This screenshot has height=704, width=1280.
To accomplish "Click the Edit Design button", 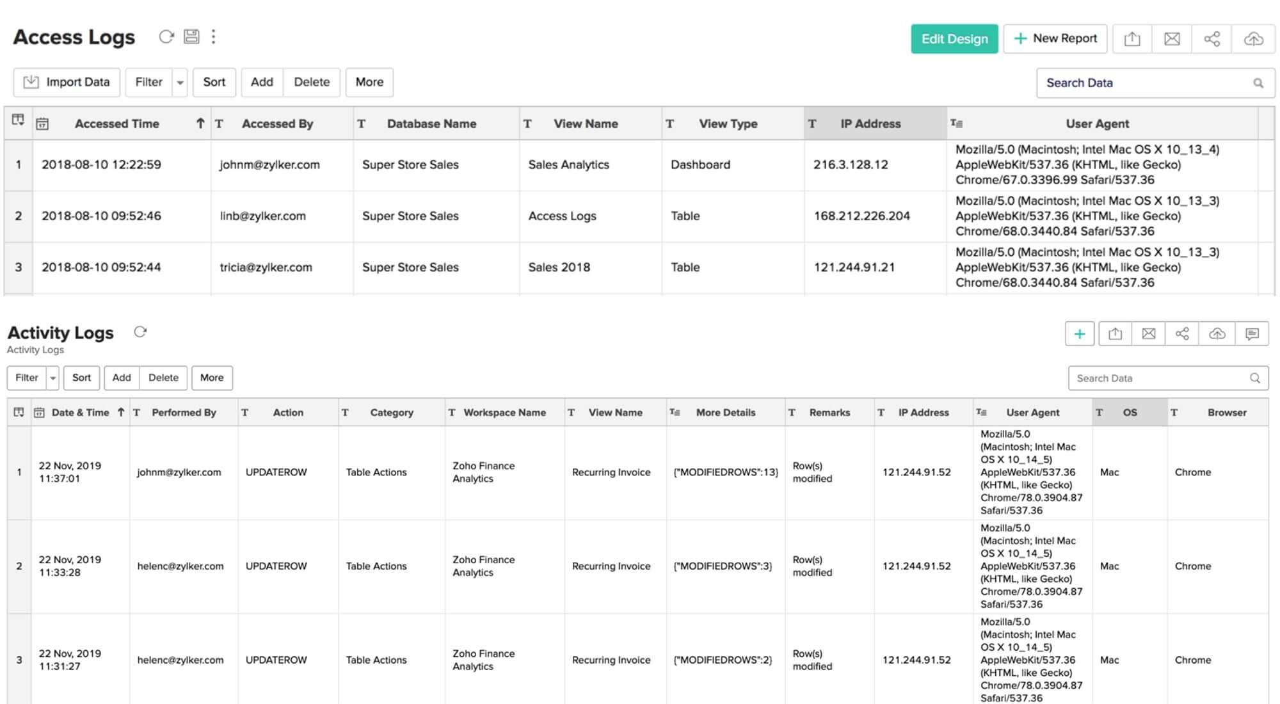I will (954, 39).
